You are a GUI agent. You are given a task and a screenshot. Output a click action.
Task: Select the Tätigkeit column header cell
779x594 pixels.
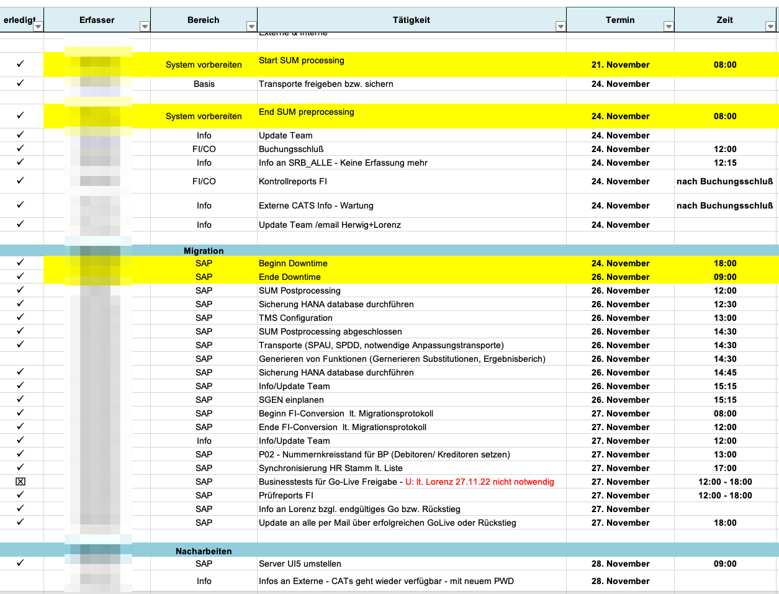pos(412,20)
